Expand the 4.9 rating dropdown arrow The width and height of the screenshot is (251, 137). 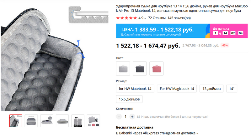pos(145,18)
